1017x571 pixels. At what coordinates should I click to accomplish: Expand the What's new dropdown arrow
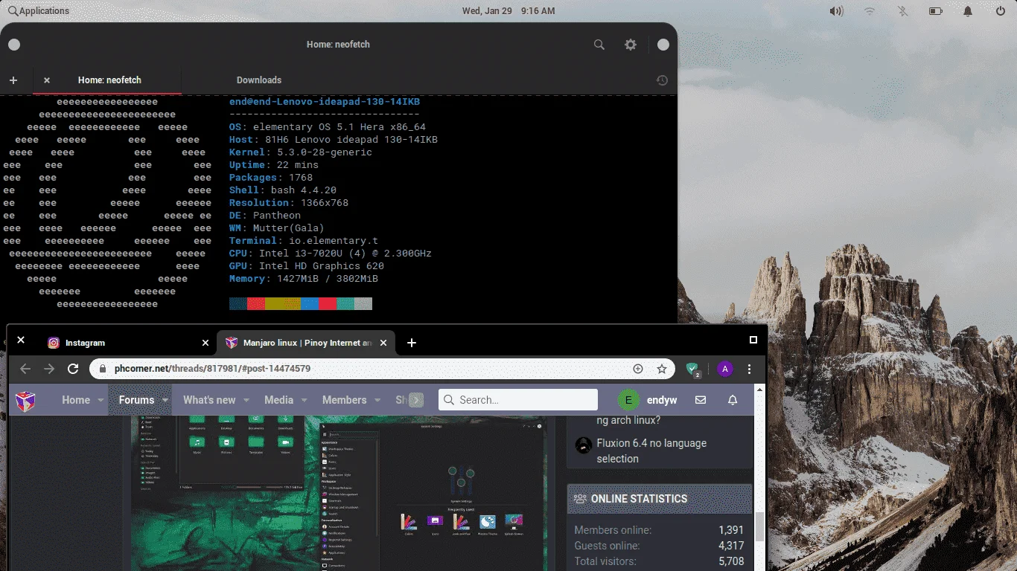click(x=246, y=401)
